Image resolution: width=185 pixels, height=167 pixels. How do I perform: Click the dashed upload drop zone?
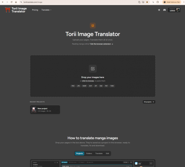[93, 76]
